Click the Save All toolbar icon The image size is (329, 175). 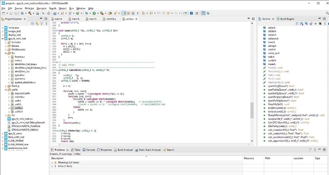point(16,13)
